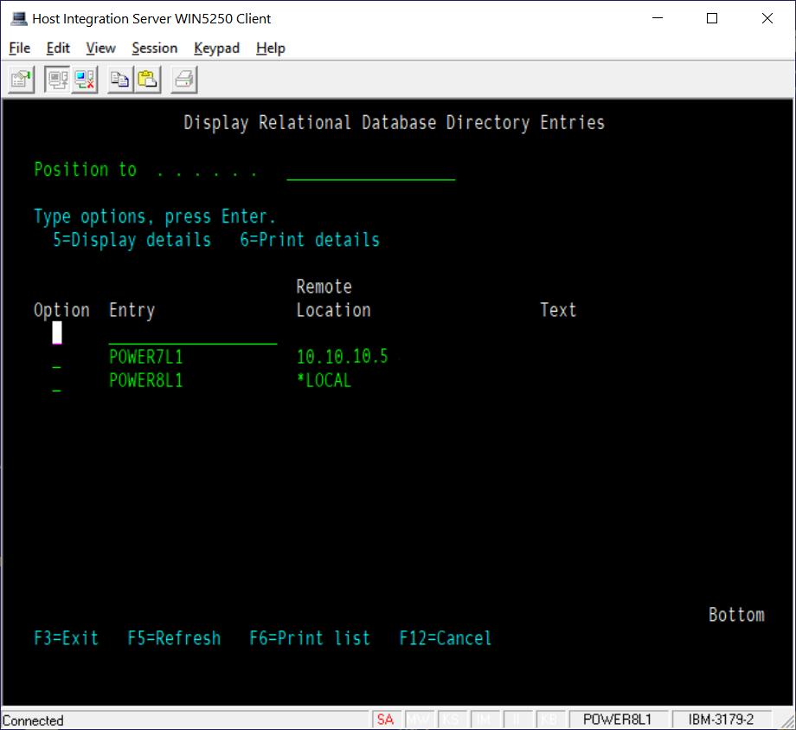Disconnect the session via the red X icon
Image resolution: width=796 pixels, height=730 pixels.
click(83, 79)
